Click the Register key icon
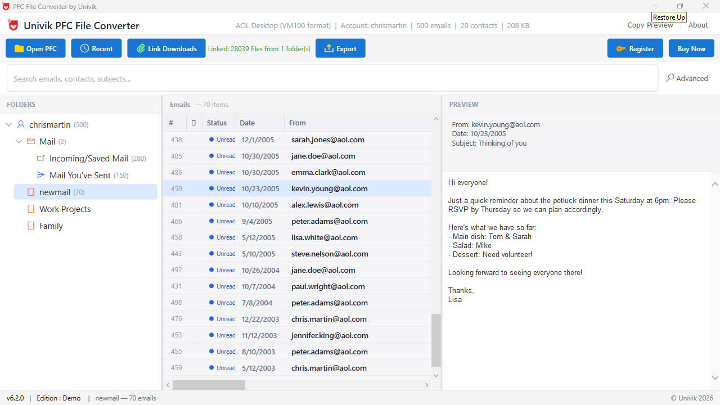Screen dimensions: 720x405 (621, 48)
